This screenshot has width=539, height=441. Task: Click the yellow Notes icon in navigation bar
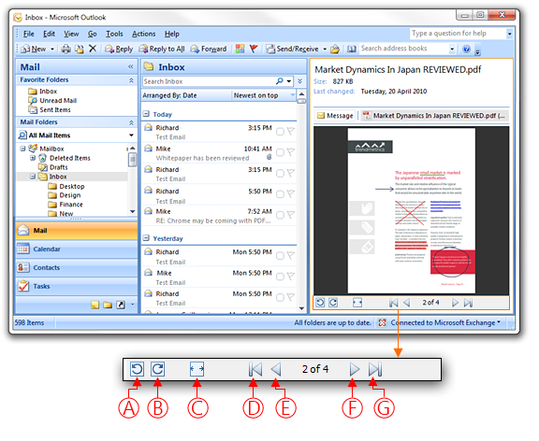click(95, 306)
